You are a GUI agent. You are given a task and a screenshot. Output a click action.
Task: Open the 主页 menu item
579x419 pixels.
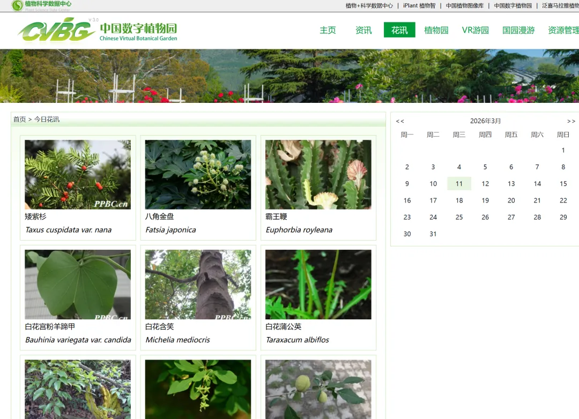(x=328, y=30)
